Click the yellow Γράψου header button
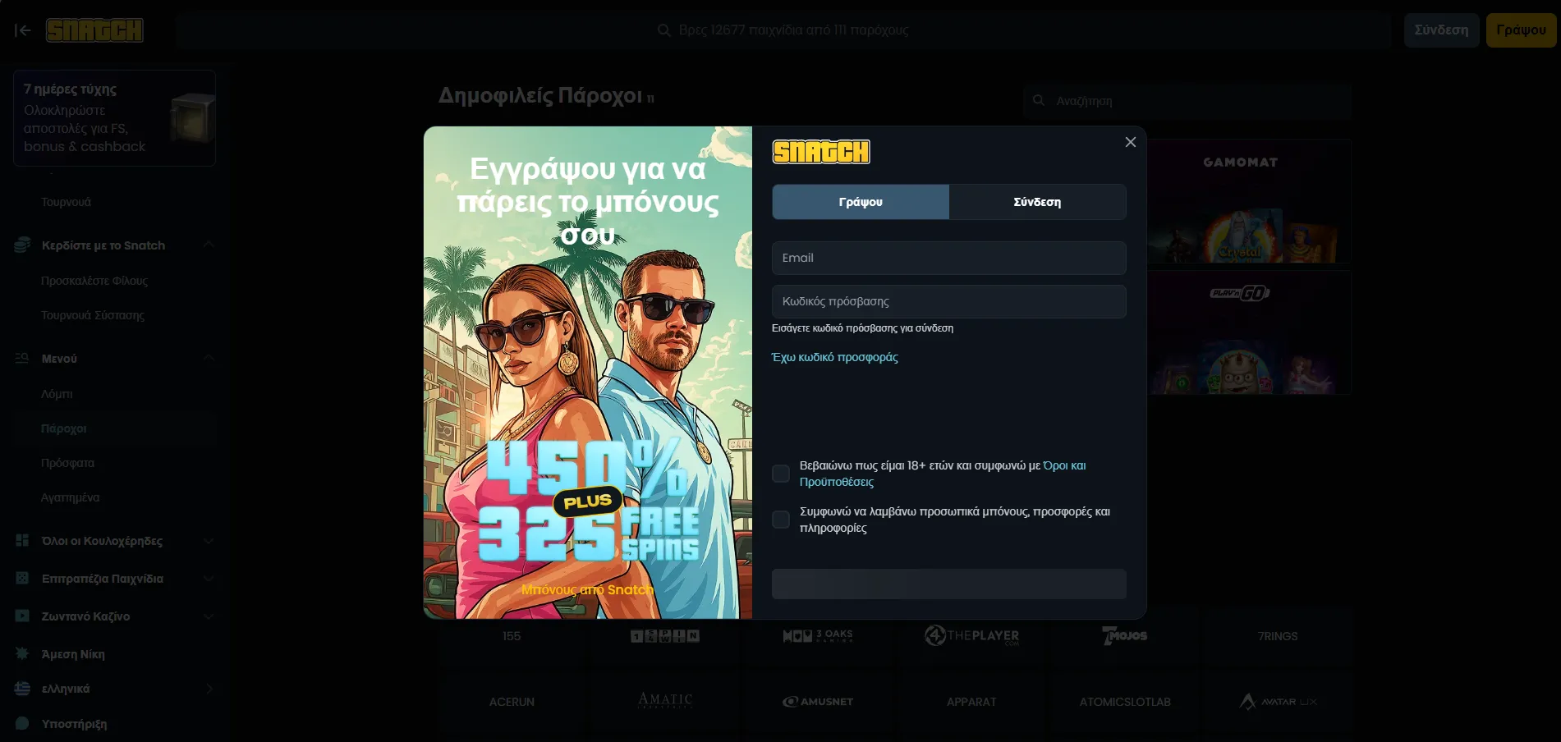 click(1521, 30)
